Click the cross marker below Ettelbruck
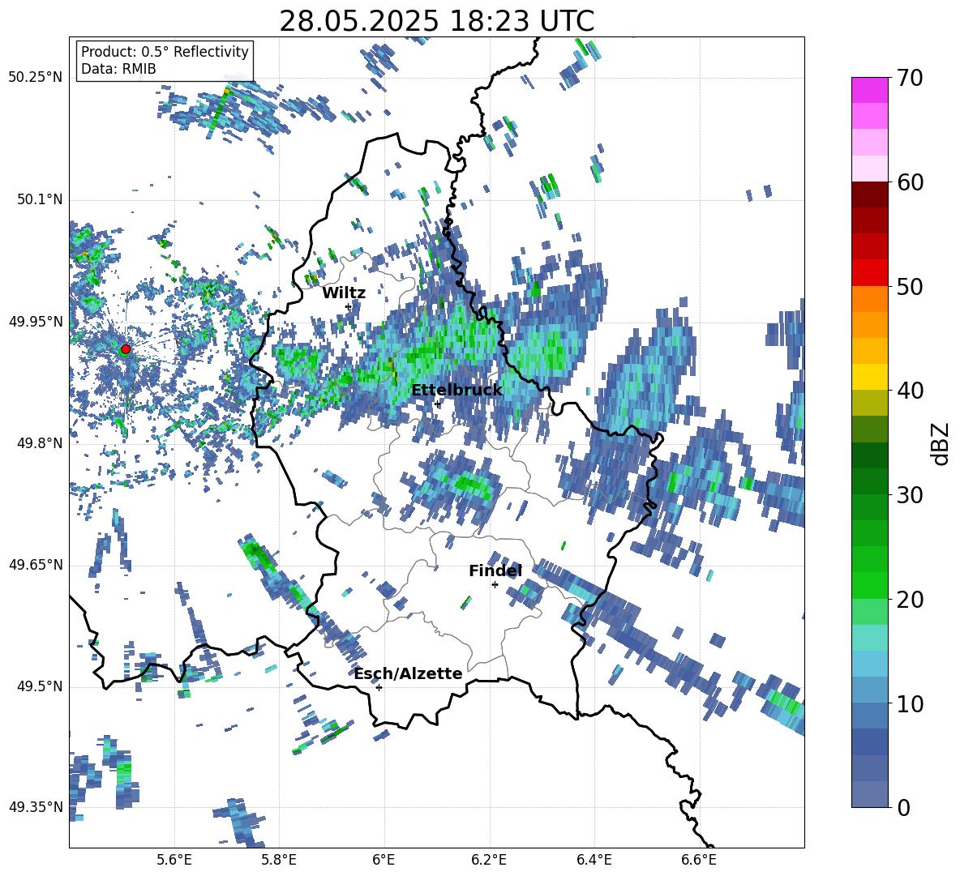 click(x=437, y=404)
